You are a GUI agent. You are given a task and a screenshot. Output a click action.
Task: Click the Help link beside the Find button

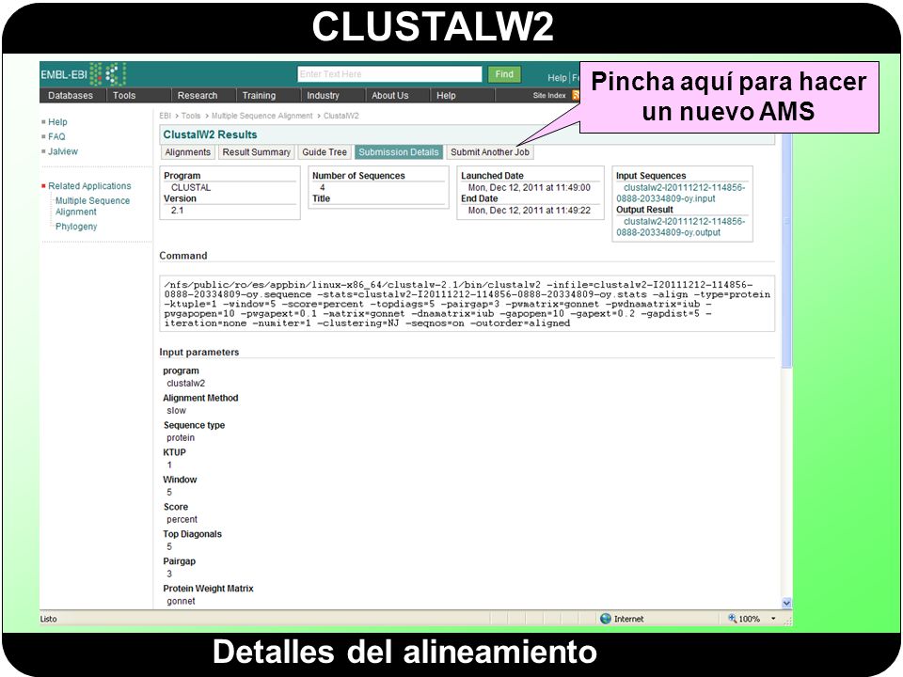click(557, 78)
